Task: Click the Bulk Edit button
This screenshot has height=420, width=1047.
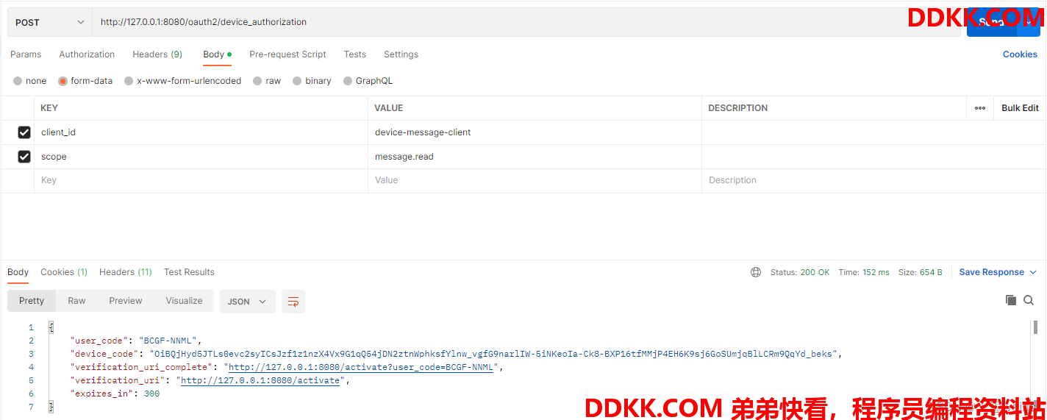Action: pyautogui.click(x=1020, y=108)
